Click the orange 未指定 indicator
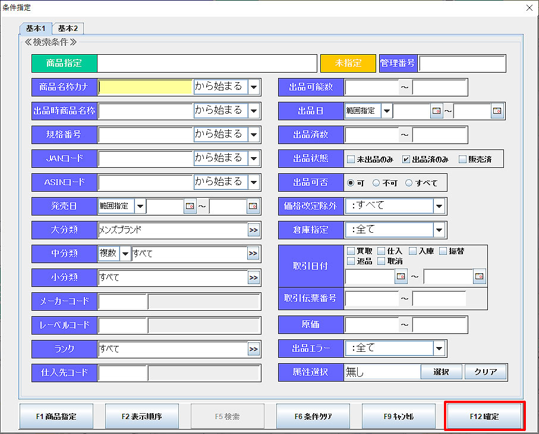 point(348,63)
